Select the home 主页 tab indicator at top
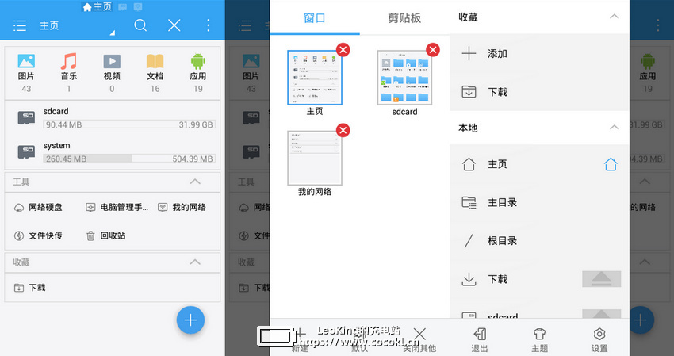674x356 pixels. pos(98,6)
